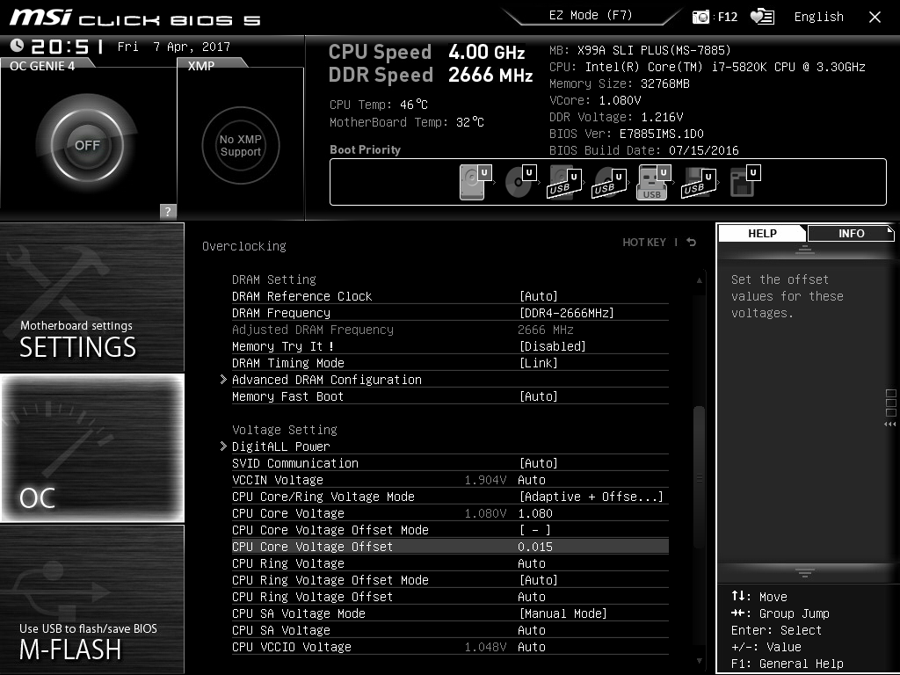Click the date Fri 7 Apr, 2017
This screenshot has width=900, height=675.
pos(173,47)
